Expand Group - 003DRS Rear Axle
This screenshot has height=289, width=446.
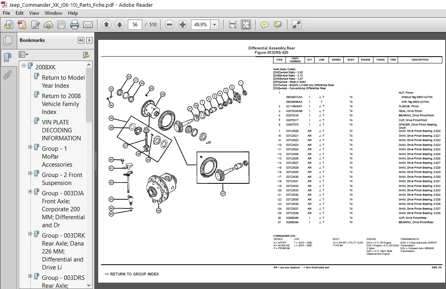pos(30,276)
